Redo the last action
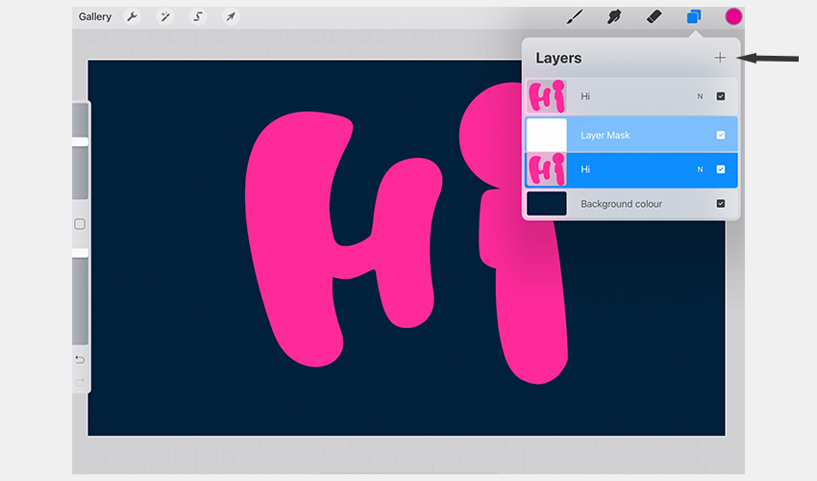This screenshot has width=817, height=481. point(80,383)
